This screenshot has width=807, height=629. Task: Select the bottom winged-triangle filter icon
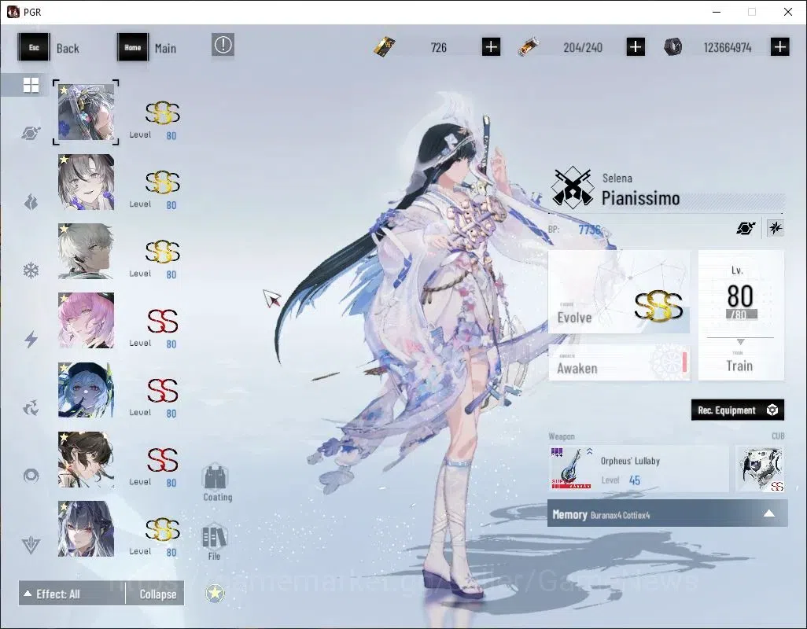[x=31, y=545]
